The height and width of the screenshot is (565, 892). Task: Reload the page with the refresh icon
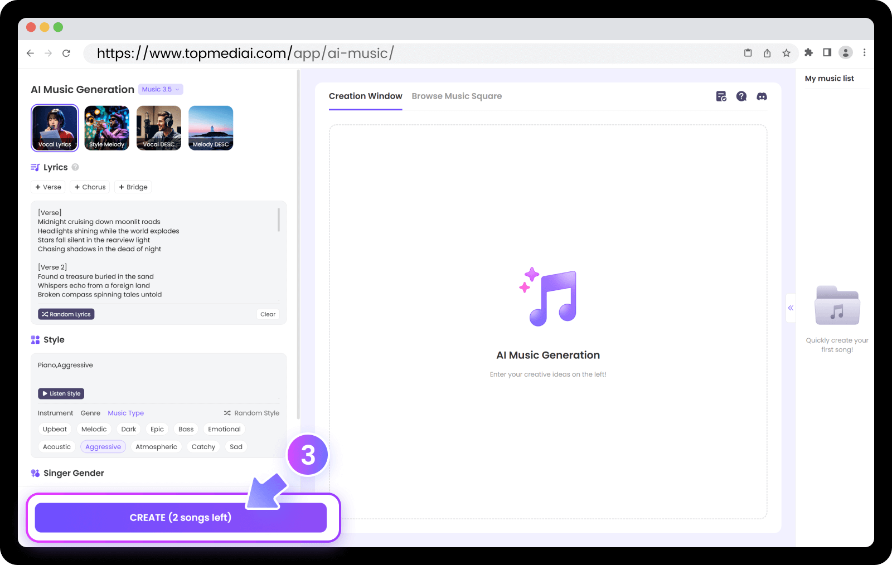[66, 53]
